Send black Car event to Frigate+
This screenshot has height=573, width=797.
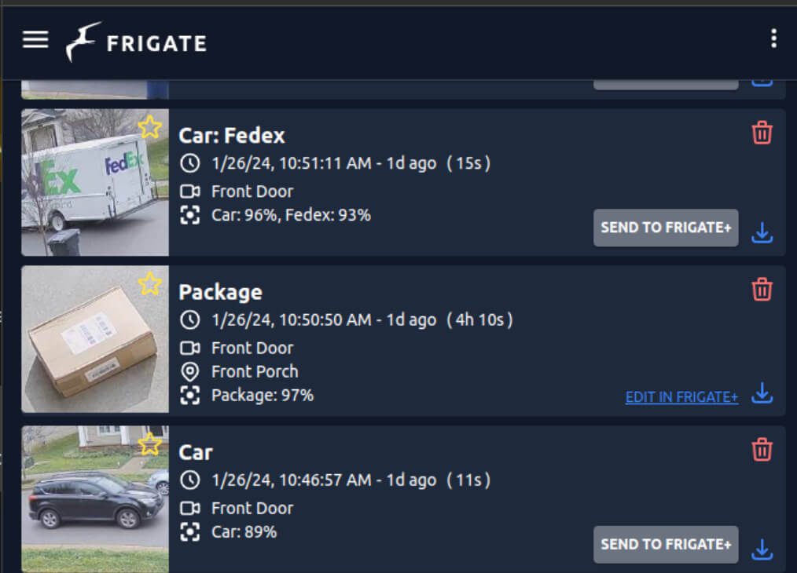coord(665,544)
